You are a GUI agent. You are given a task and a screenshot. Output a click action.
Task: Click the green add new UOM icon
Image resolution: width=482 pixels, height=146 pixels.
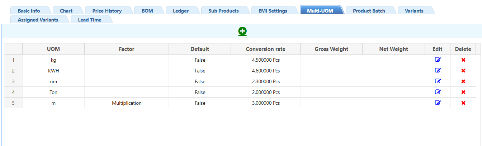[242, 31]
